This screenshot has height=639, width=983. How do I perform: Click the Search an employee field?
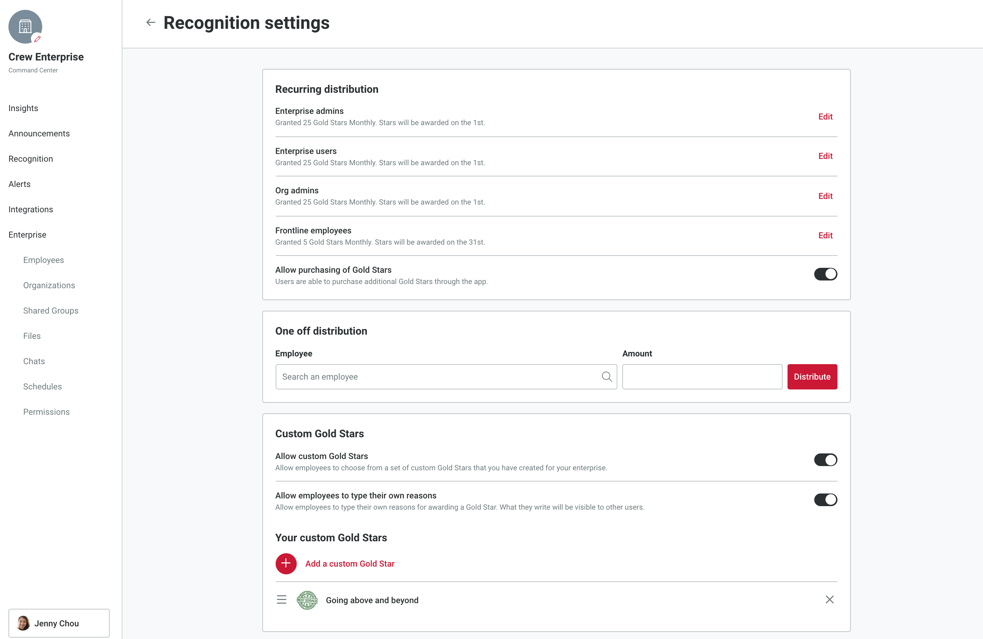446,376
